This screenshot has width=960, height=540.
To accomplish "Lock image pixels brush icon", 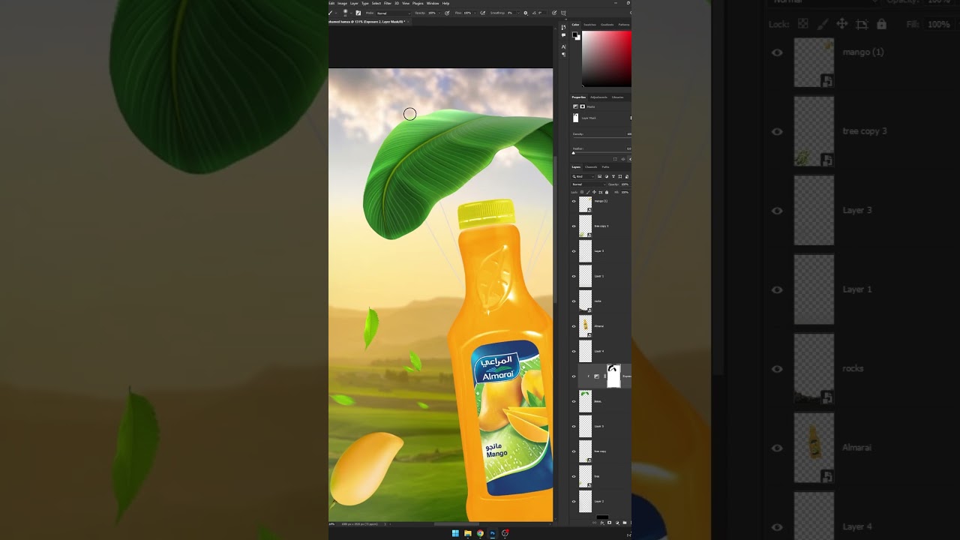I will 588,192.
